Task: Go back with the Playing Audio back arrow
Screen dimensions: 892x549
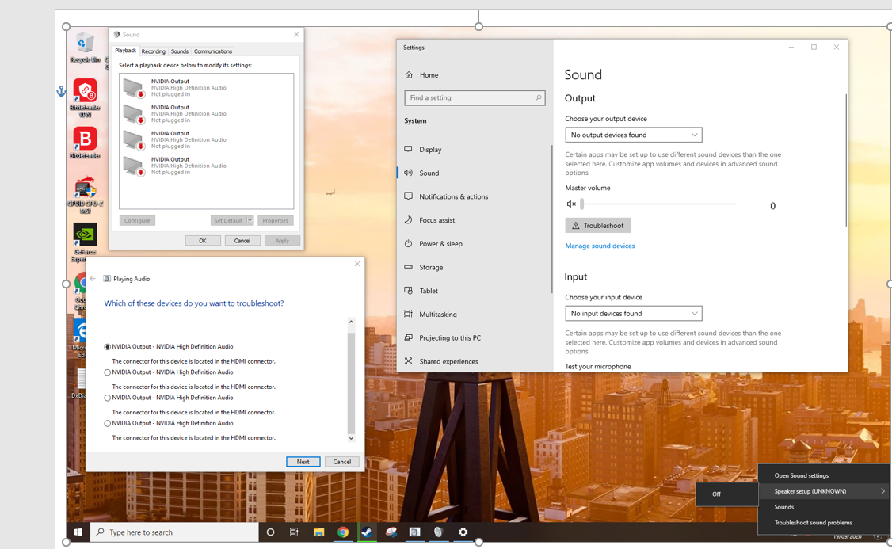Action: (93, 279)
